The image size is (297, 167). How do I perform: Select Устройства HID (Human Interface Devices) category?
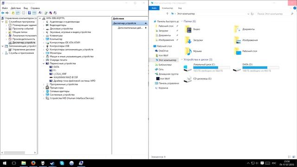[72, 98]
